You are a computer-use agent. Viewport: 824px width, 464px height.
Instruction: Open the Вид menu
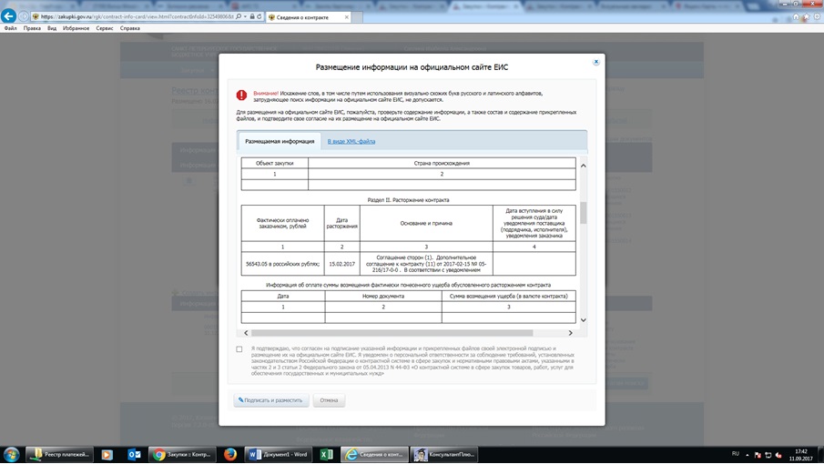click(x=52, y=28)
